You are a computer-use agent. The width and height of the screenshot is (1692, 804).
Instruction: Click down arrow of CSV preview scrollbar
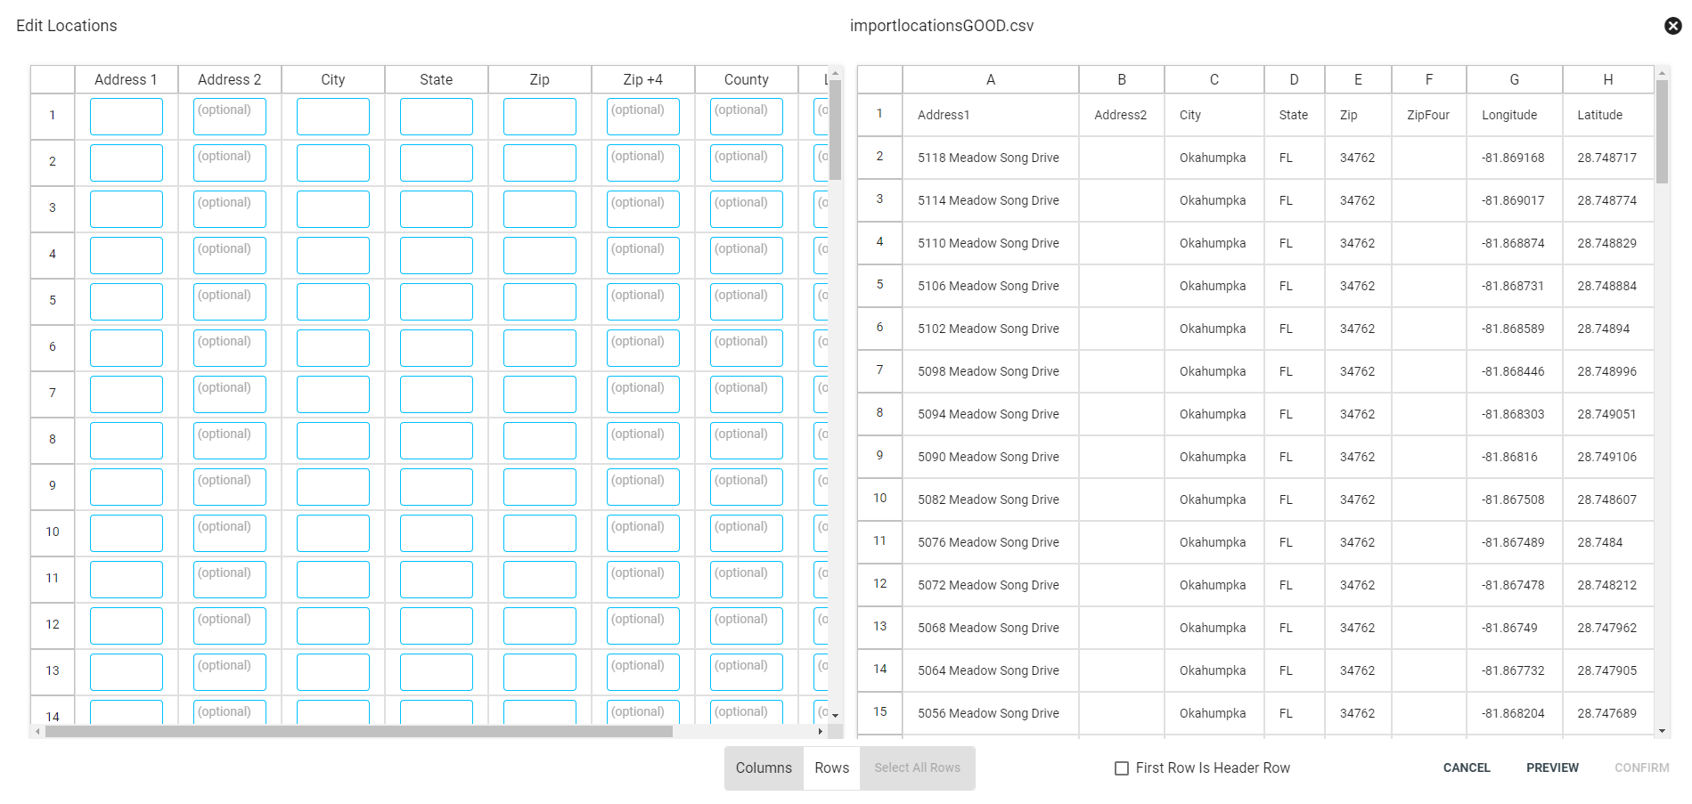pyautogui.click(x=1662, y=731)
